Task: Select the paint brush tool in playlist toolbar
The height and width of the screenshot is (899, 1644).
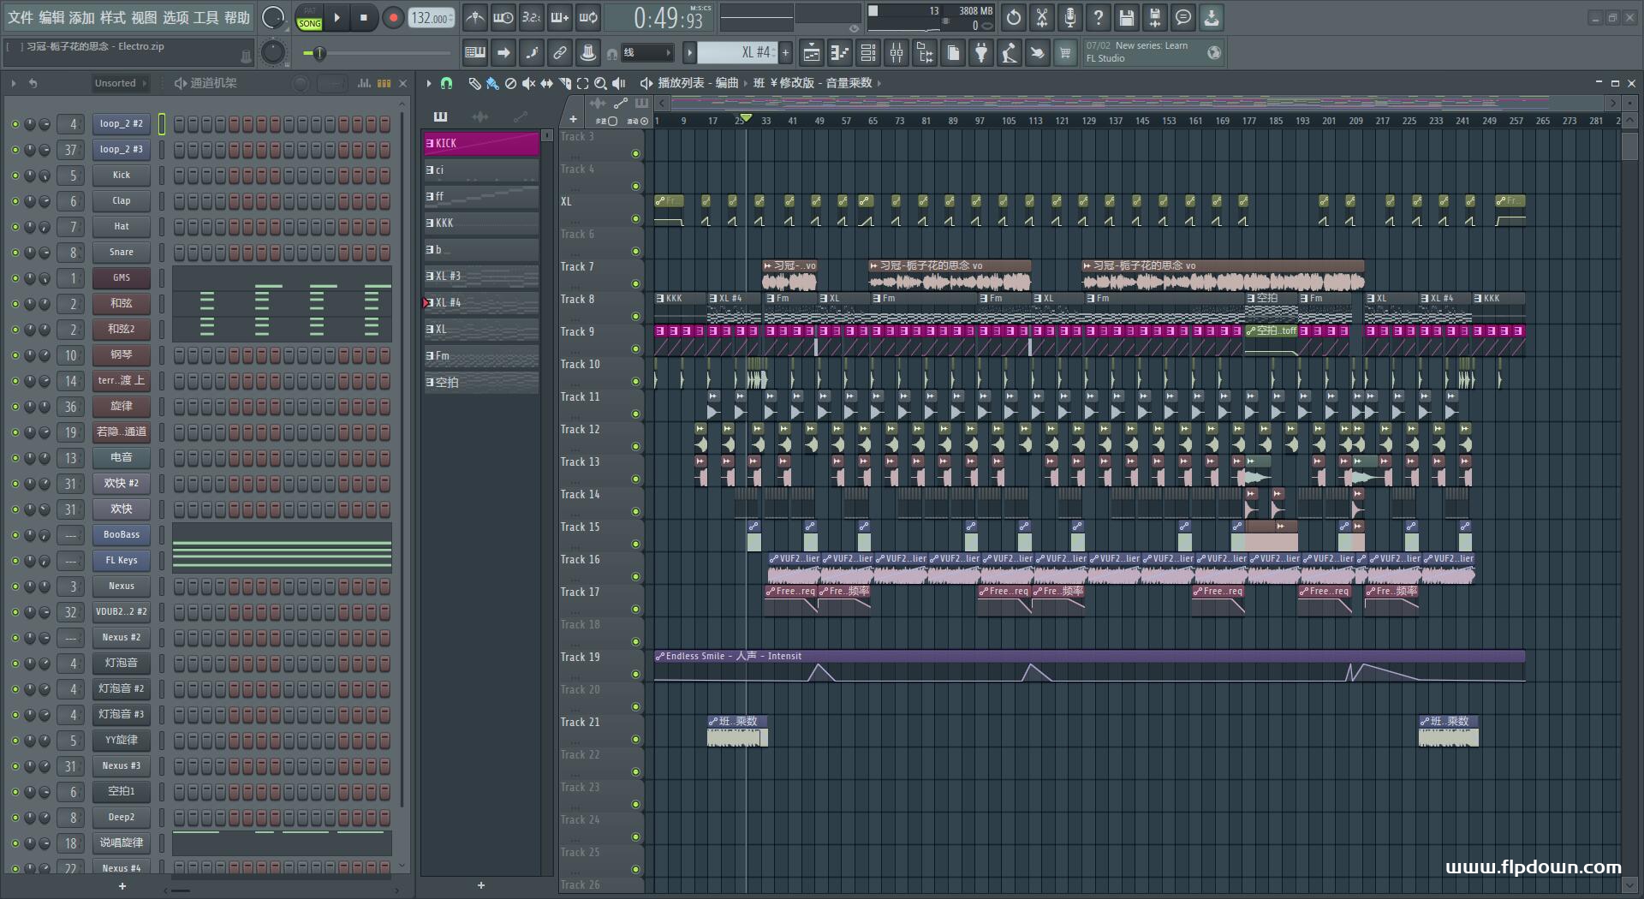Action: pos(492,83)
